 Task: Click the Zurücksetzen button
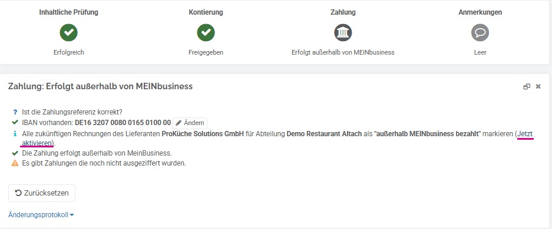pos(42,193)
